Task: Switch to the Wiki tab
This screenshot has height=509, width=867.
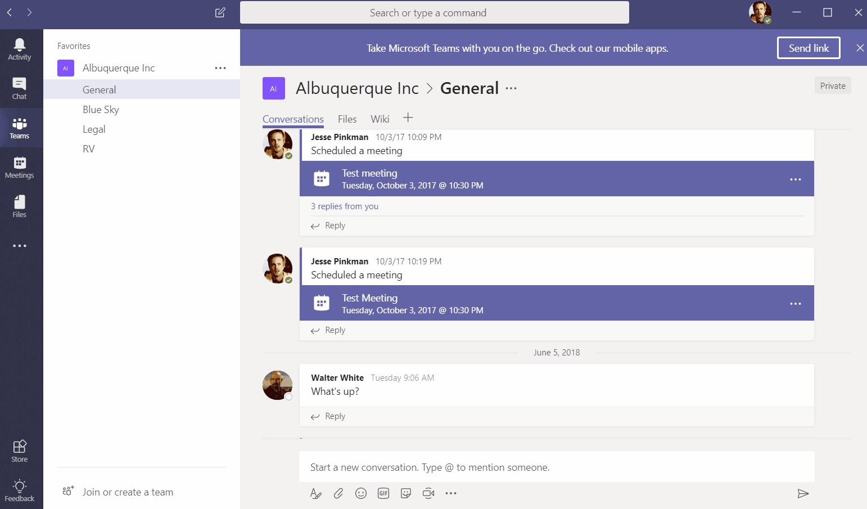Action: coord(380,119)
